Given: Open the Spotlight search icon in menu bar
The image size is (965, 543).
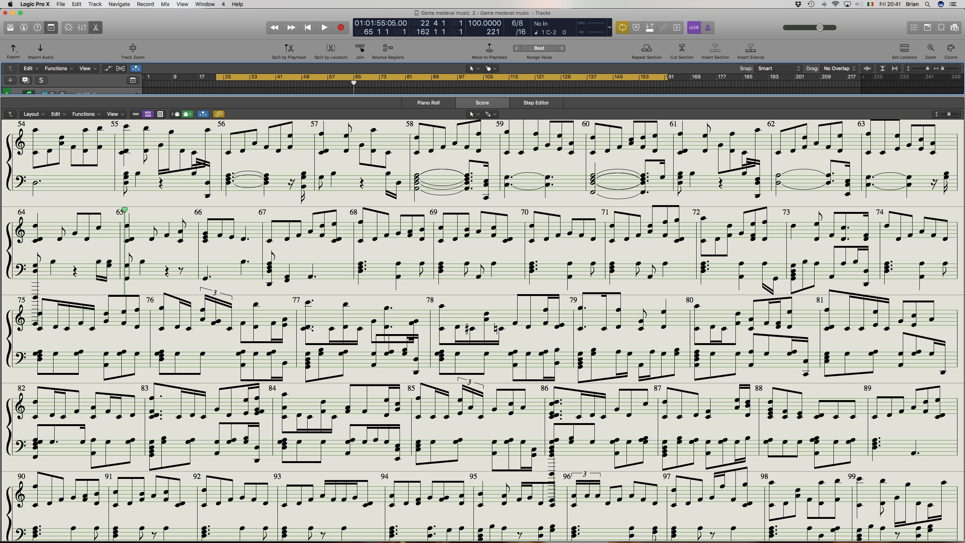Looking at the screenshot, I should (927, 4).
